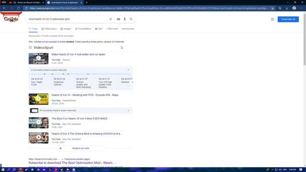Jump to De la 01:37 Texture Quality moment
Viewport: 306px width, 172px height.
[83, 83]
